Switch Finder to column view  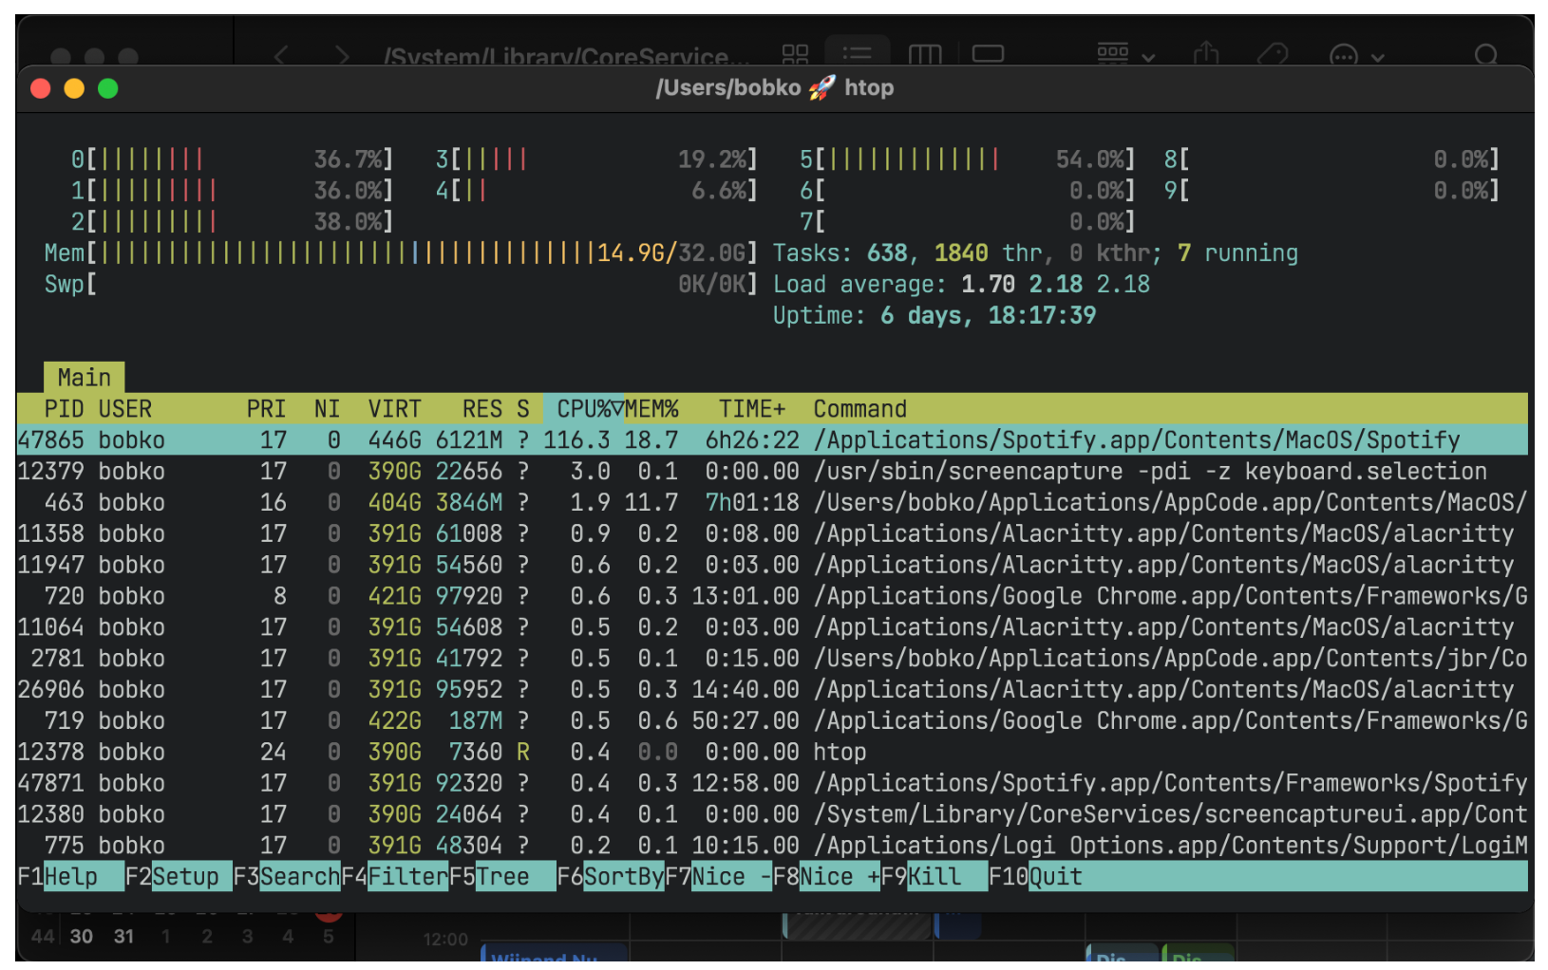tap(925, 55)
